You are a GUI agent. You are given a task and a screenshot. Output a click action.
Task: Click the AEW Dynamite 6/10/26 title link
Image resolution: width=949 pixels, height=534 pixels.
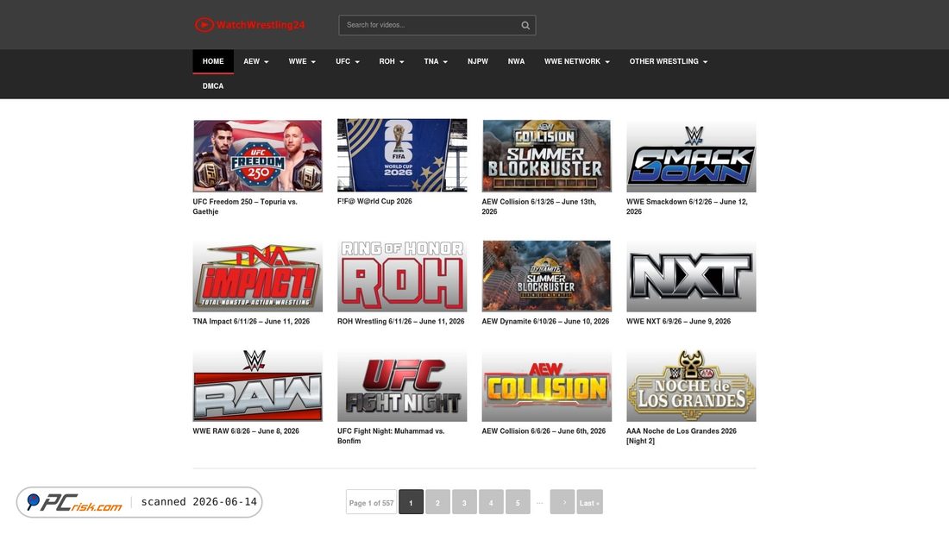(545, 322)
